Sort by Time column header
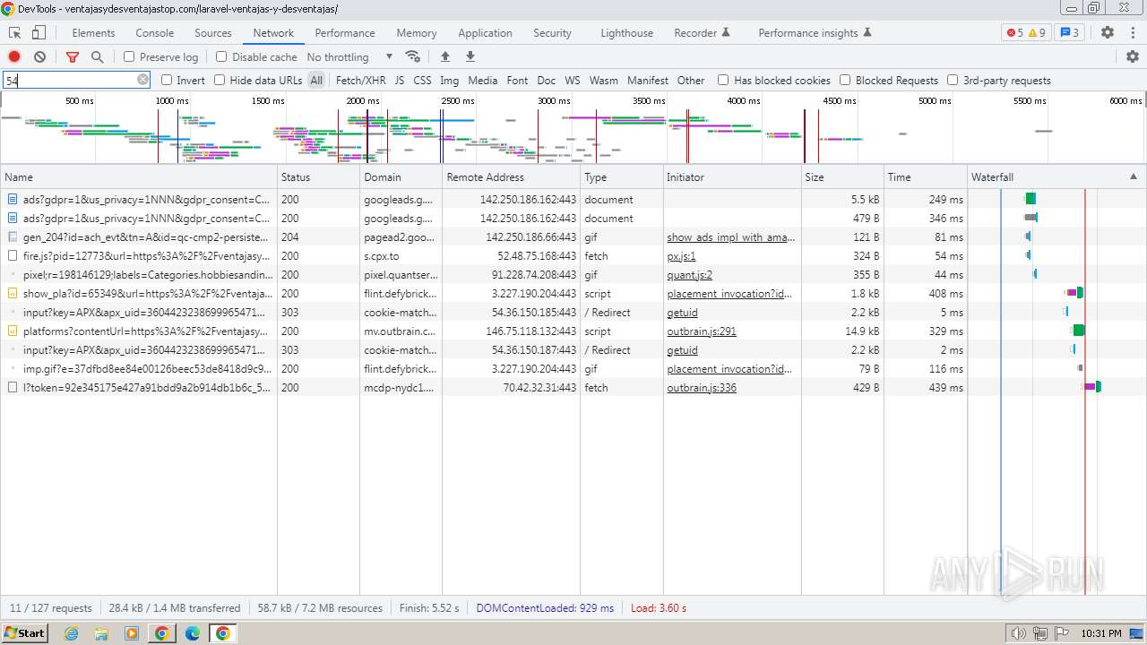The width and height of the screenshot is (1147, 645). coord(925,176)
